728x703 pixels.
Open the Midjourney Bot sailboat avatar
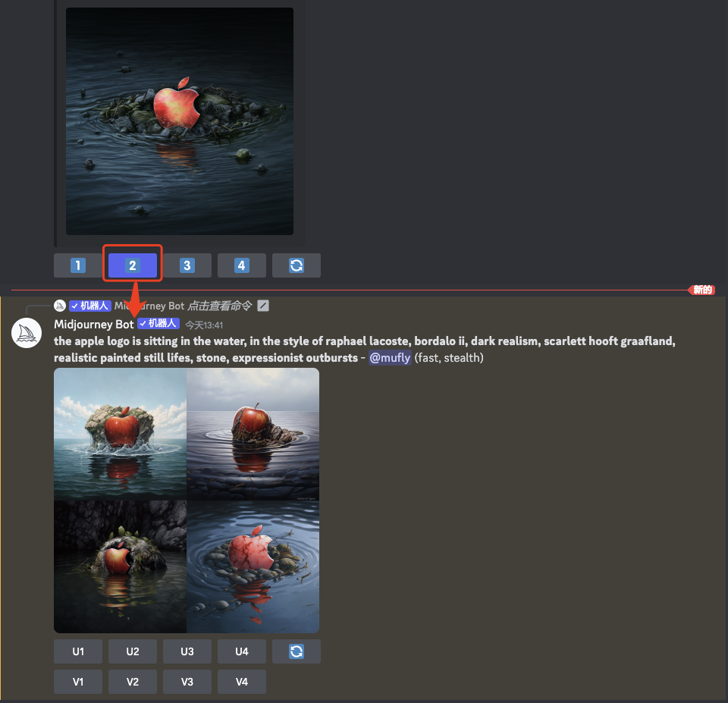pyautogui.click(x=27, y=333)
